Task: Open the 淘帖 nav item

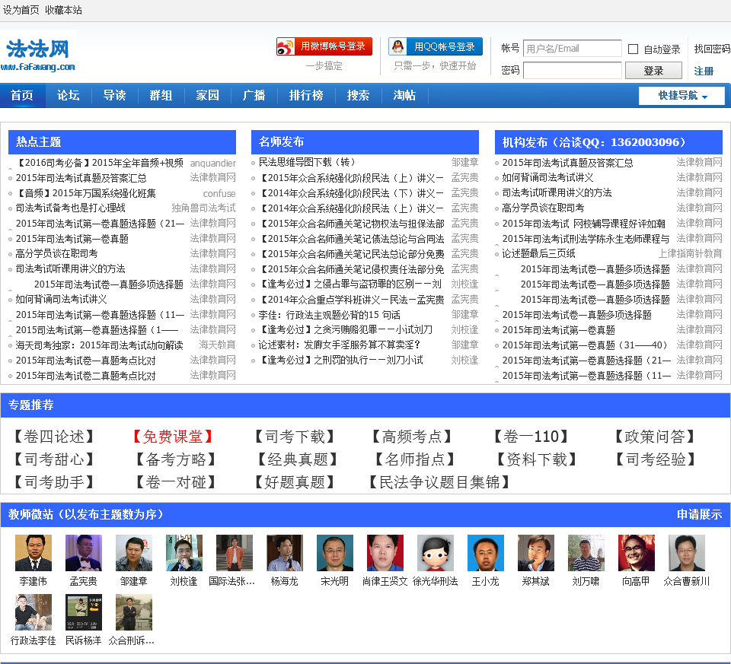Action: [404, 96]
